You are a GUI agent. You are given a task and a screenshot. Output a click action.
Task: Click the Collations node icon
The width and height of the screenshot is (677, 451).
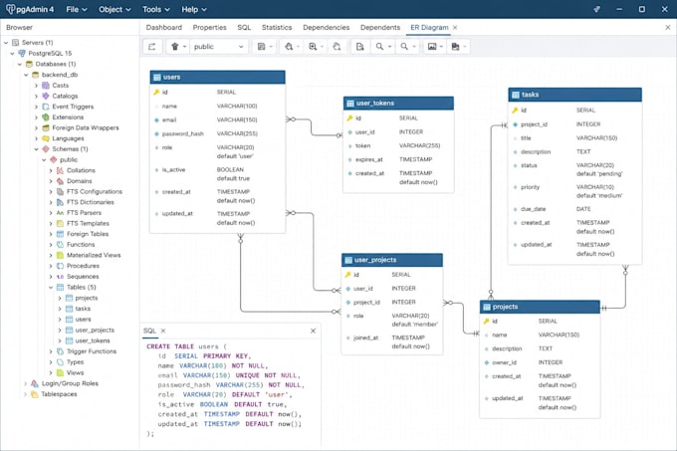click(60, 170)
